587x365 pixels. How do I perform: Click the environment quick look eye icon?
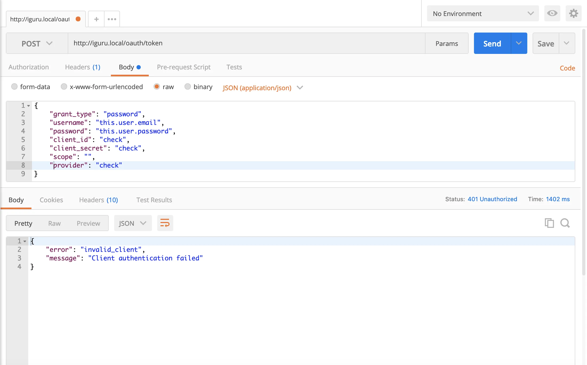[552, 13]
